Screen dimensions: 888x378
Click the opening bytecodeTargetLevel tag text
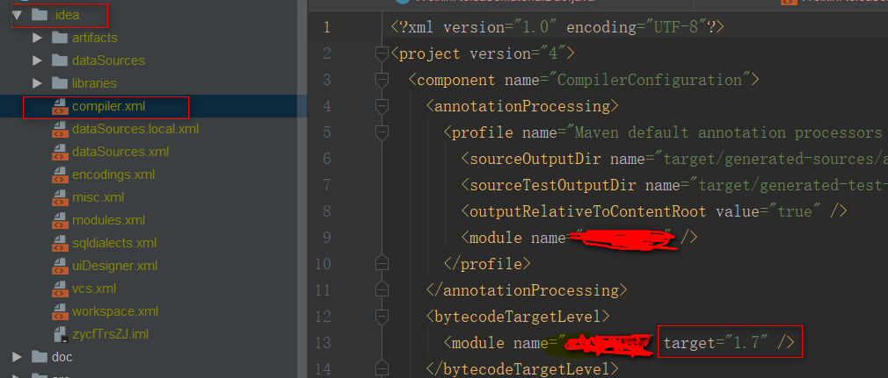pos(518,316)
